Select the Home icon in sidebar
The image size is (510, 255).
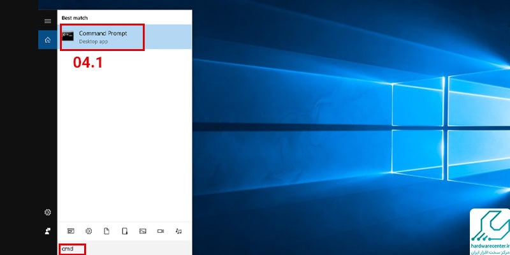[x=47, y=40]
